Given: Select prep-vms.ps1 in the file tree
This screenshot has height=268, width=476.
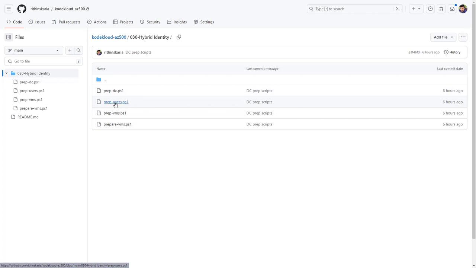Looking at the screenshot, I should point(31,100).
